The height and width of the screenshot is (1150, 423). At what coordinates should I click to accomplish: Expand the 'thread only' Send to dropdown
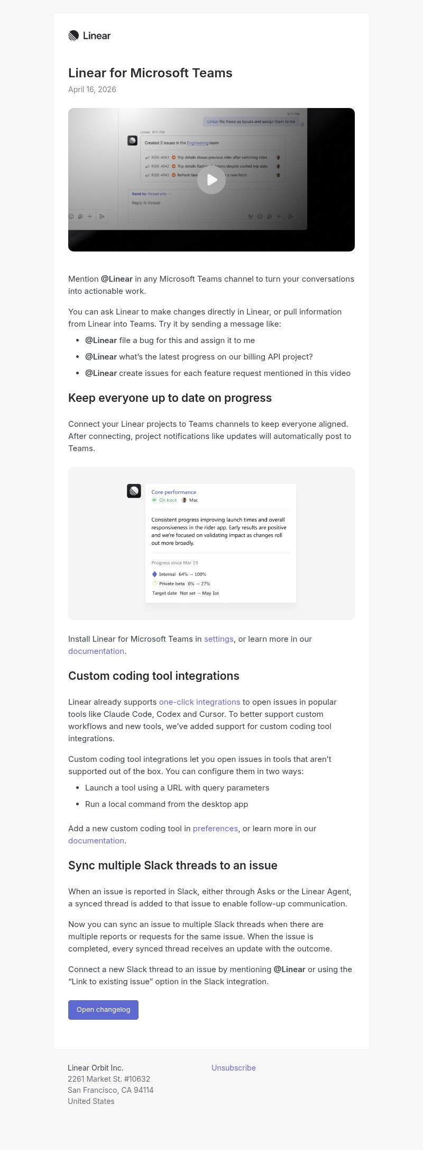click(159, 194)
